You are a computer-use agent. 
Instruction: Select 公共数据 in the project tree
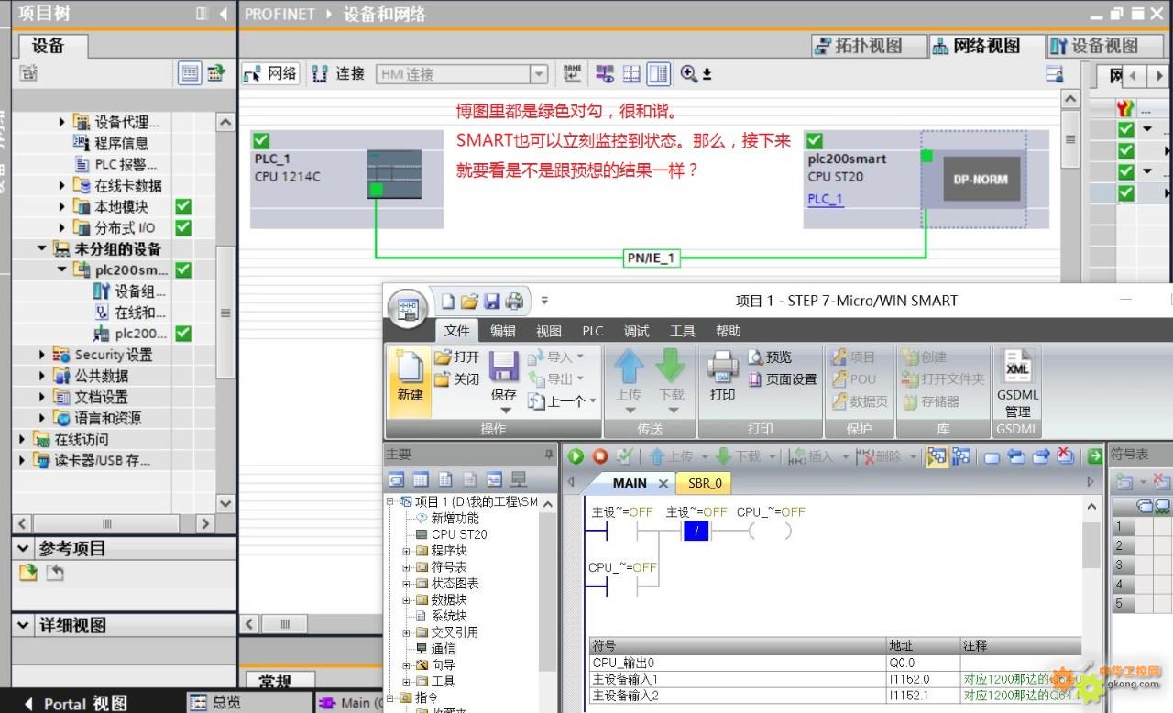point(92,376)
